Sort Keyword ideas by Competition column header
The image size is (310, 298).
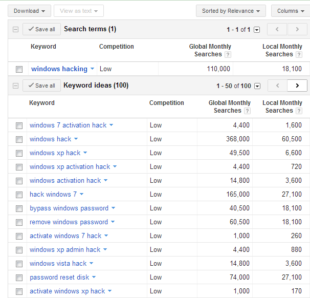(166, 103)
